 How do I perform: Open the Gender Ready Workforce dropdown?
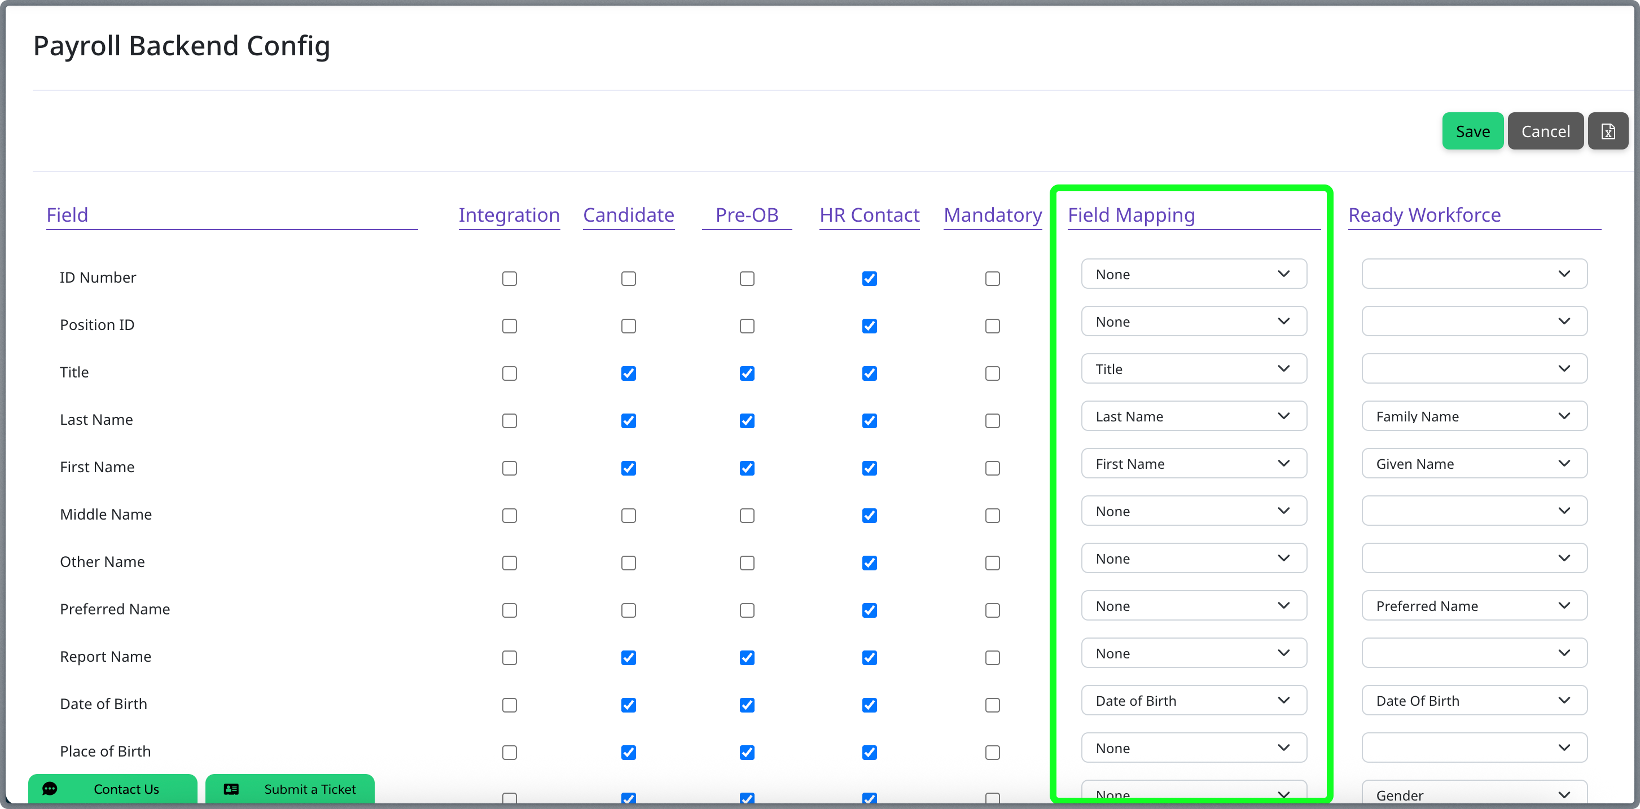[x=1474, y=793]
